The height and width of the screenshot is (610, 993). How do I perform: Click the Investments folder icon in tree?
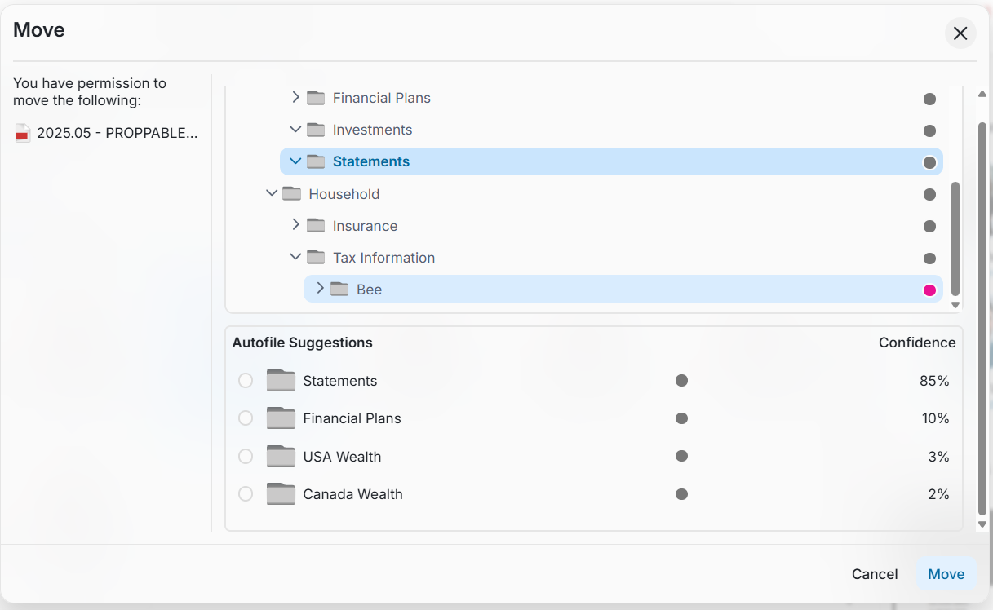(316, 130)
